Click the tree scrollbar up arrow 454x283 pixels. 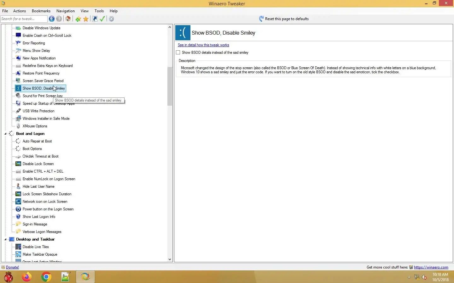click(170, 27)
